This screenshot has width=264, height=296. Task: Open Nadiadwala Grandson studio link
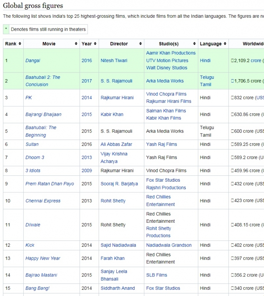pos(169,245)
